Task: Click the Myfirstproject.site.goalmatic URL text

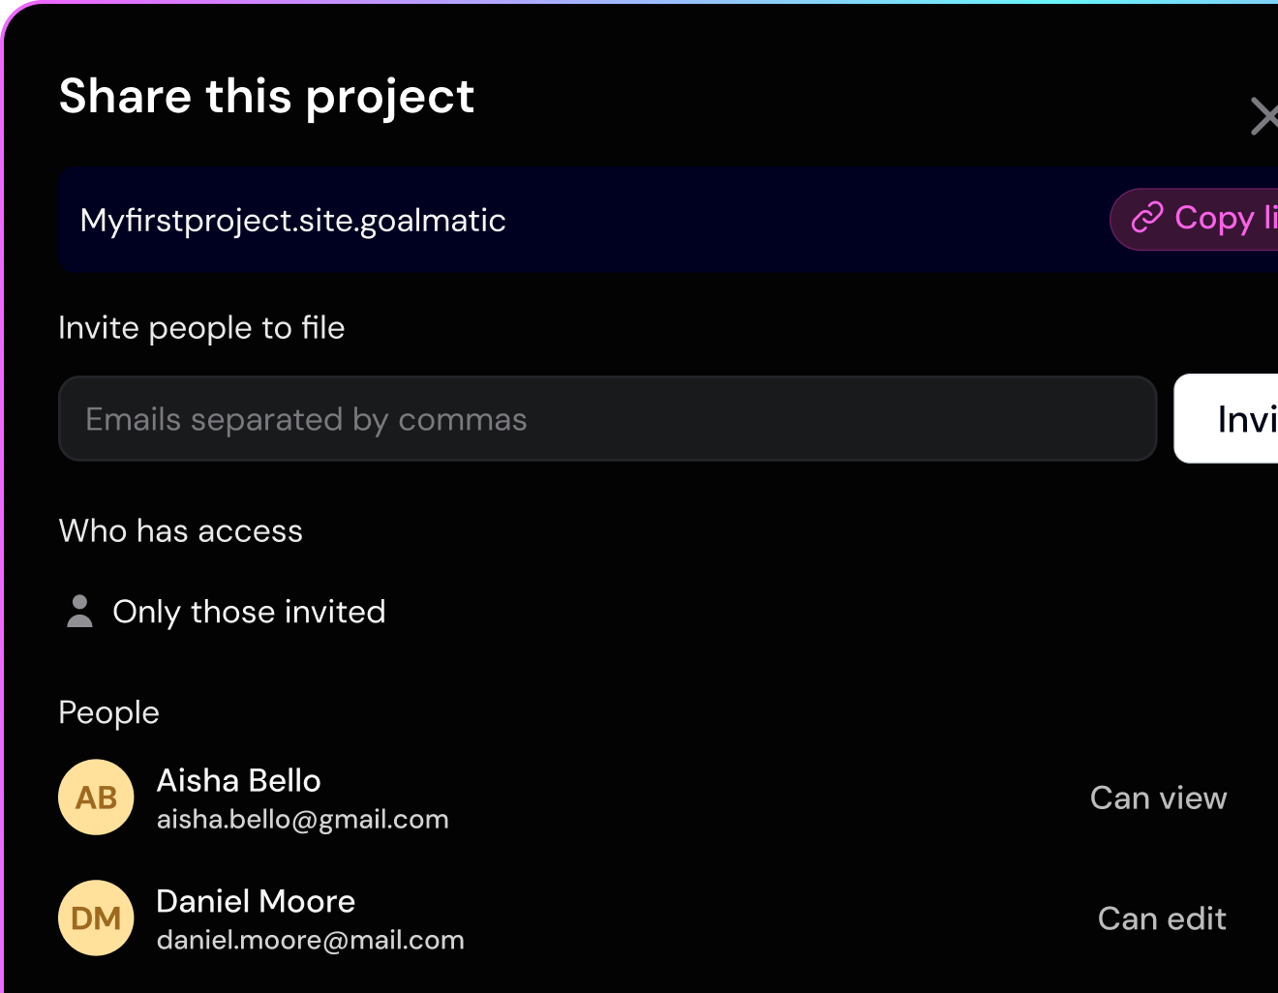Action: (x=292, y=221)
